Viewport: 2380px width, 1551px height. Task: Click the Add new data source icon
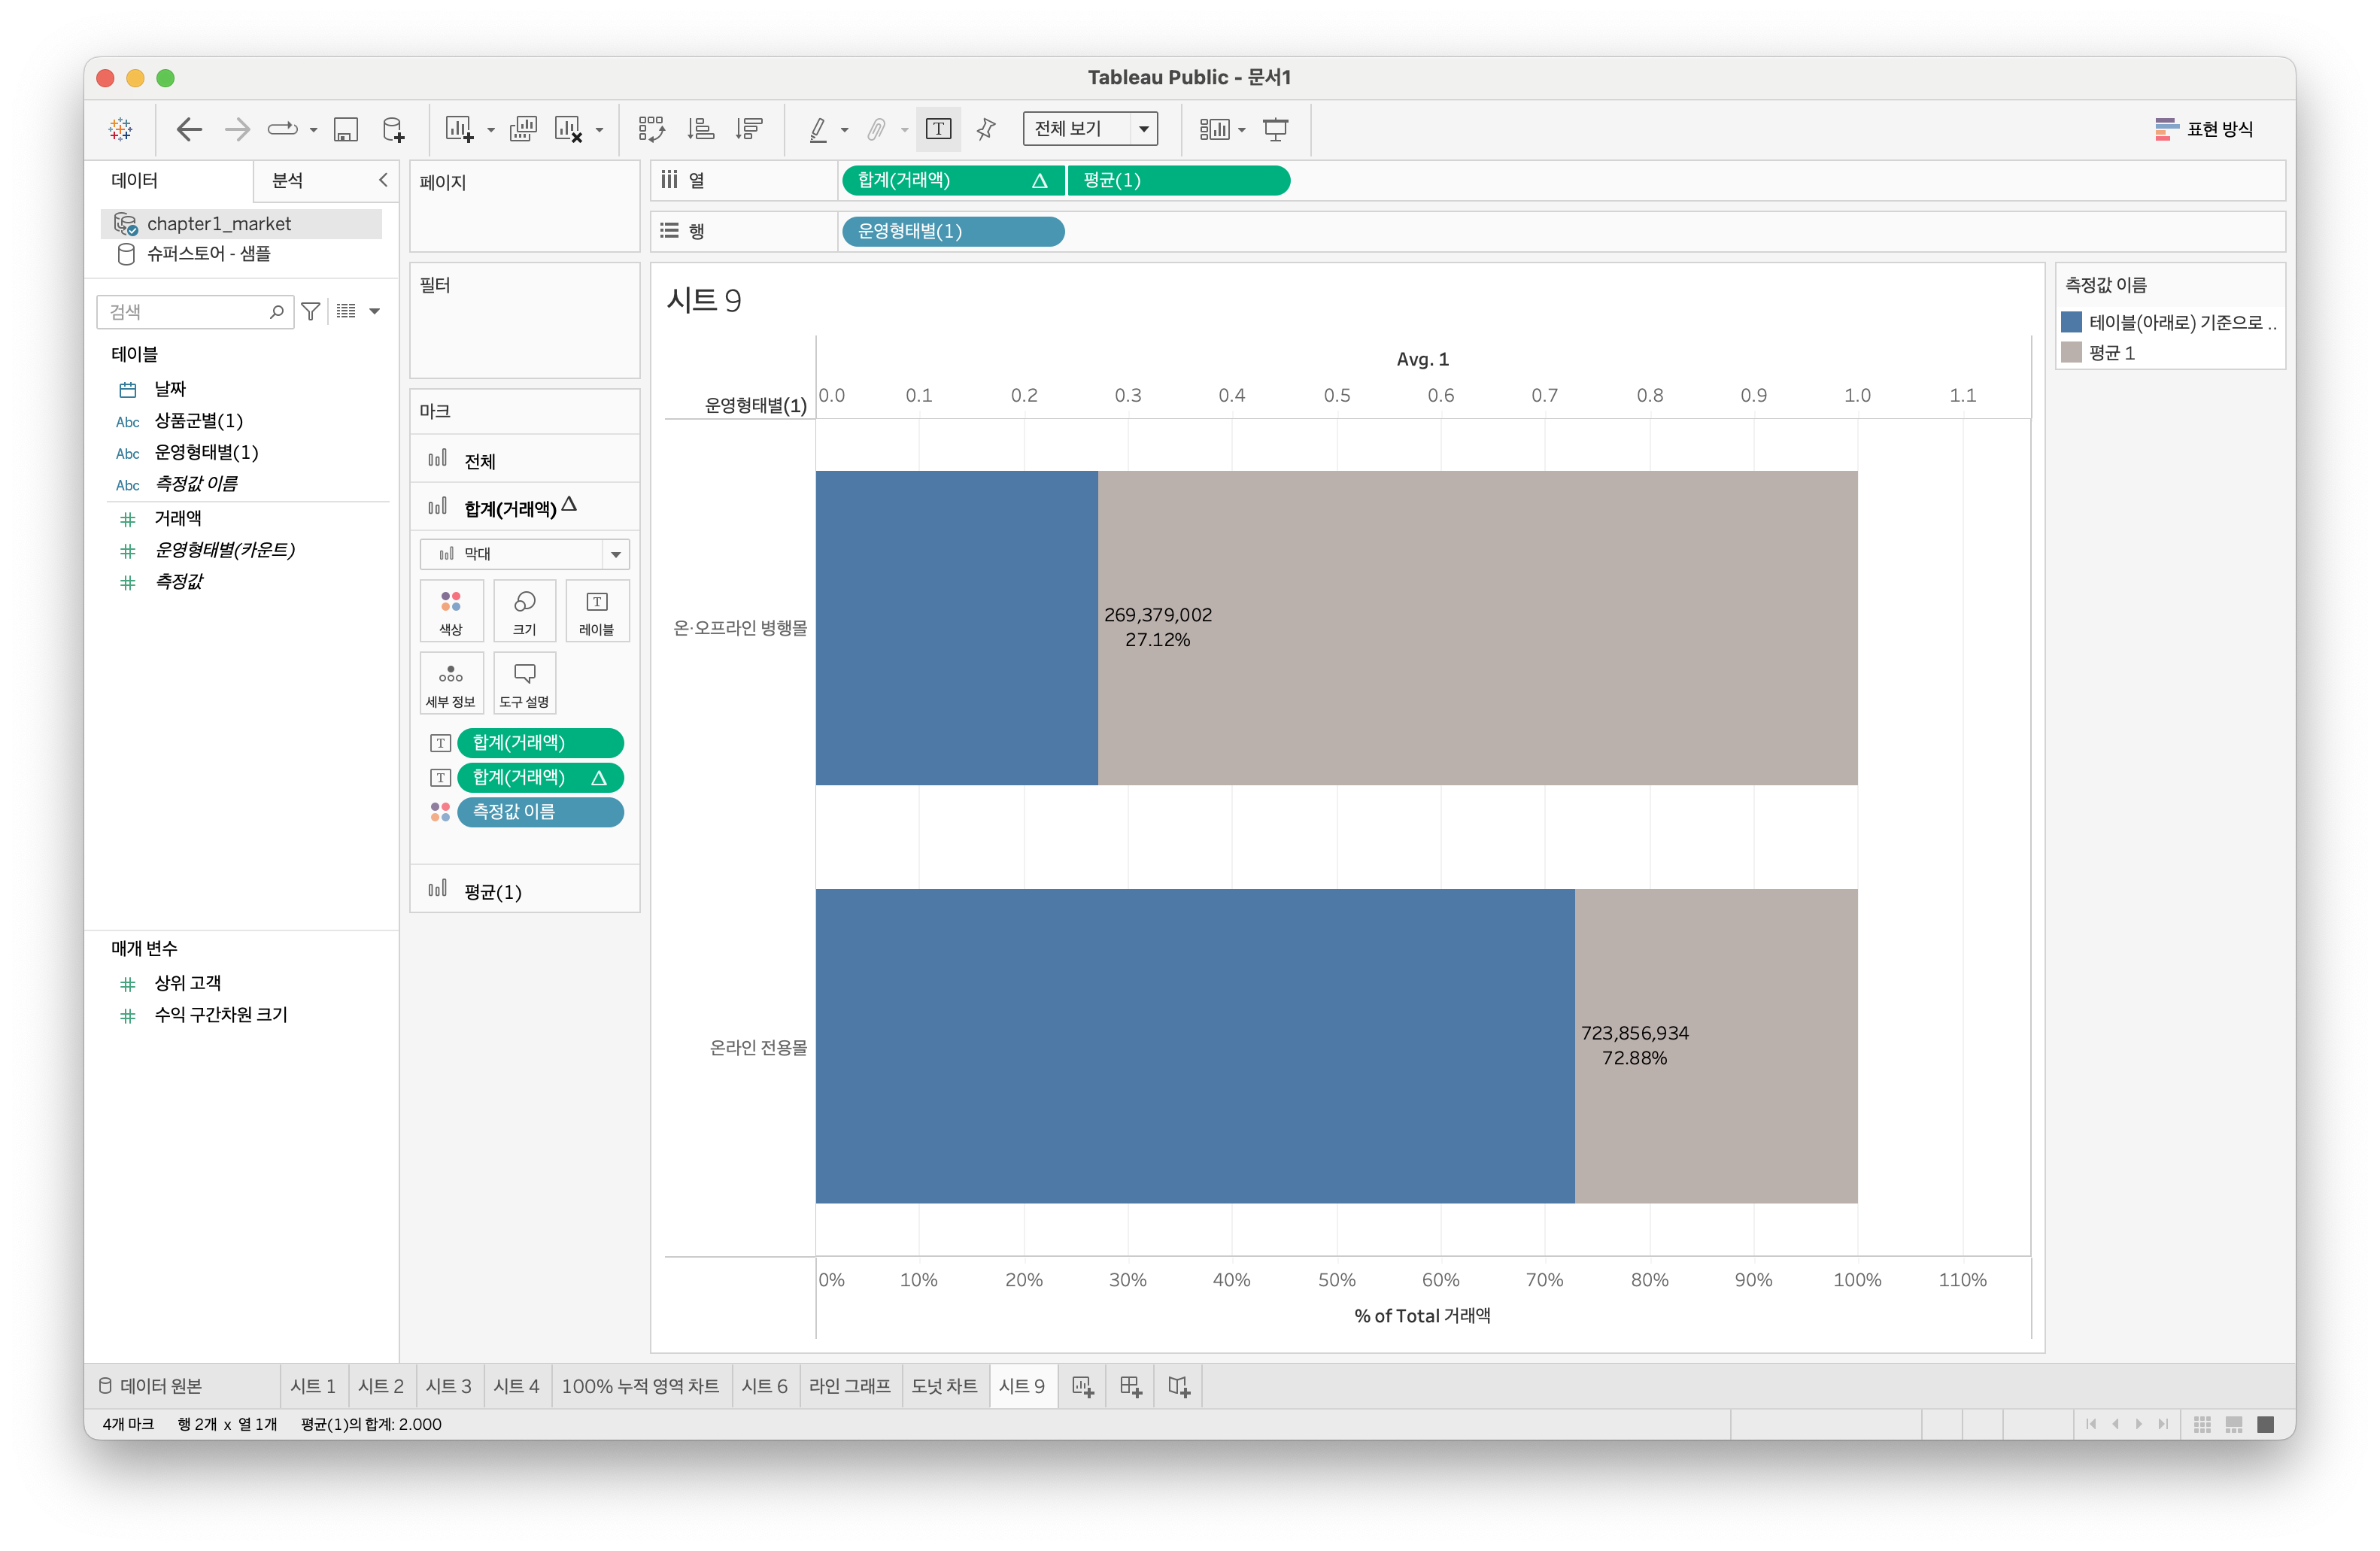[394, 129]
